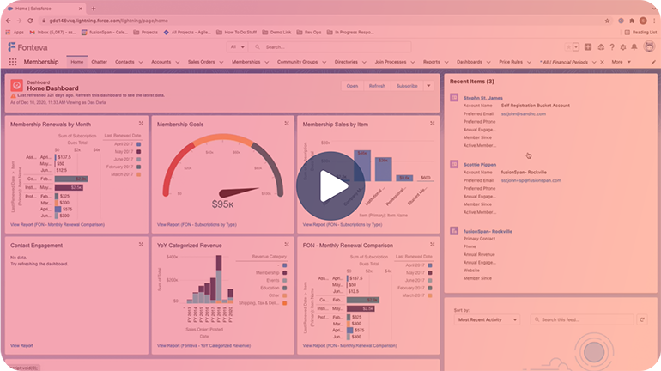Select the Chatter tab
The width and height of the screenshot is (661, 371).
99,62
